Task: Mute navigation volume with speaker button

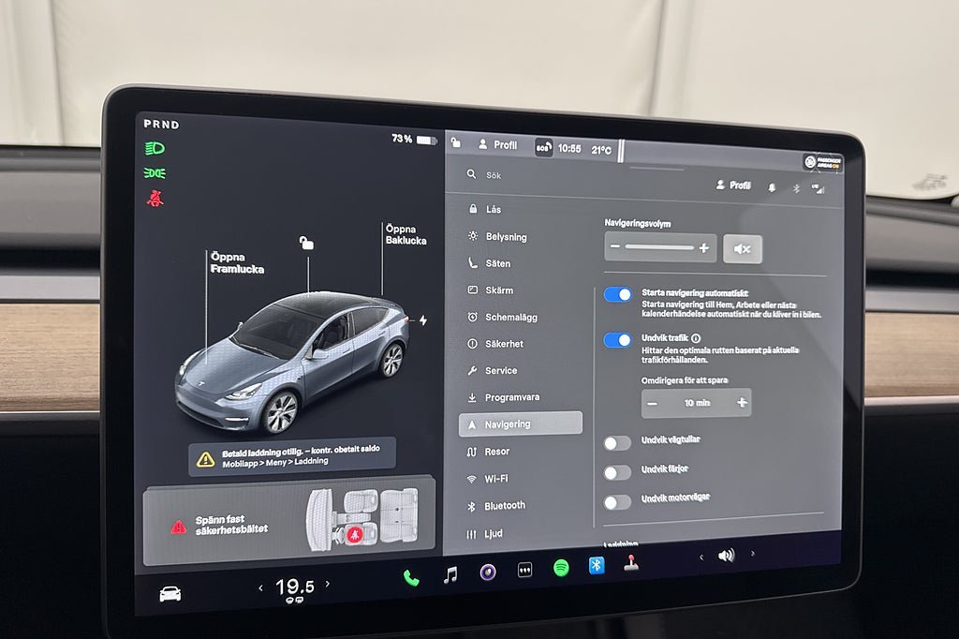Action: coord(743,249)
